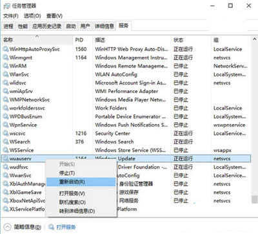Viewport: 258px width, 234px height.
Task: Click the XboxNetApiSvc service icon
Action: coord(6,200)
